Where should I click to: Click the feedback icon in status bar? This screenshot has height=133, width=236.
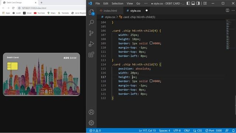227,130
